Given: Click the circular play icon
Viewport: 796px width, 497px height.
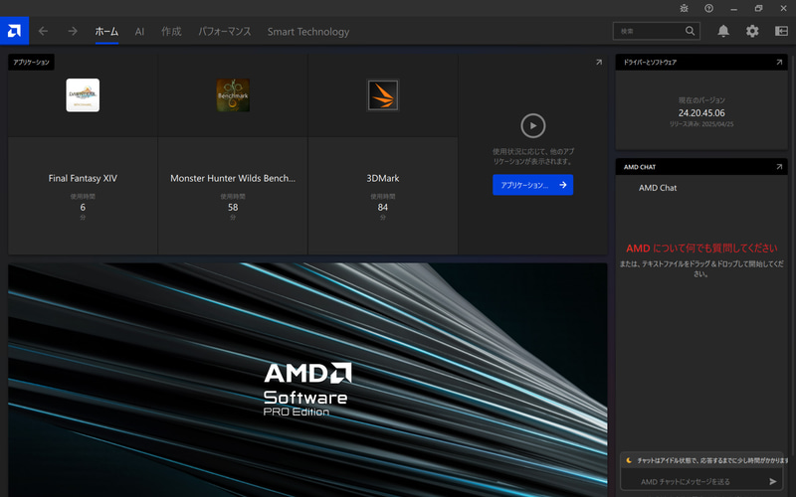Looking at the screenshot, I should coord(533,126).
